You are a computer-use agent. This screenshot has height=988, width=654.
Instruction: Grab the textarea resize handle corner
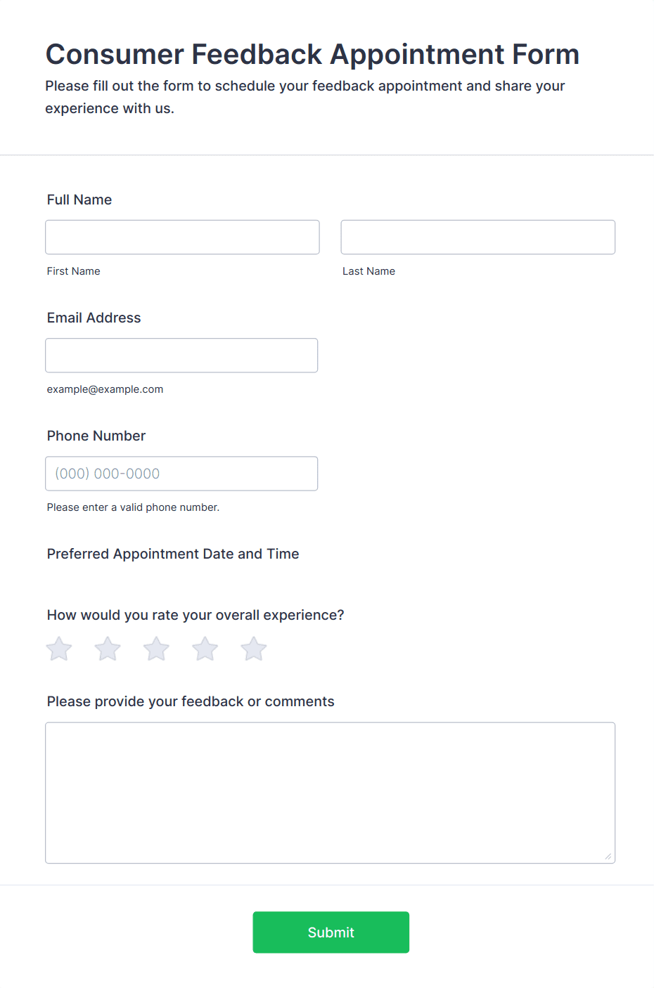click(x=608, y=856)
